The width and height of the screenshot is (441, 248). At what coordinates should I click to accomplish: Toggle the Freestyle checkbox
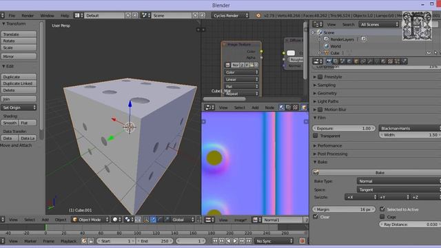click(320, 76)
